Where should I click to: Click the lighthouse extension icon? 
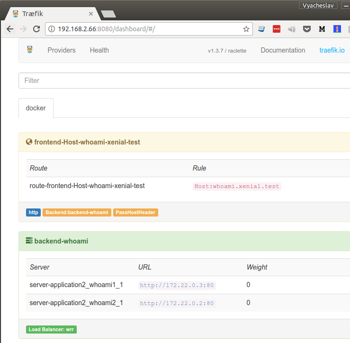point(337,29)
